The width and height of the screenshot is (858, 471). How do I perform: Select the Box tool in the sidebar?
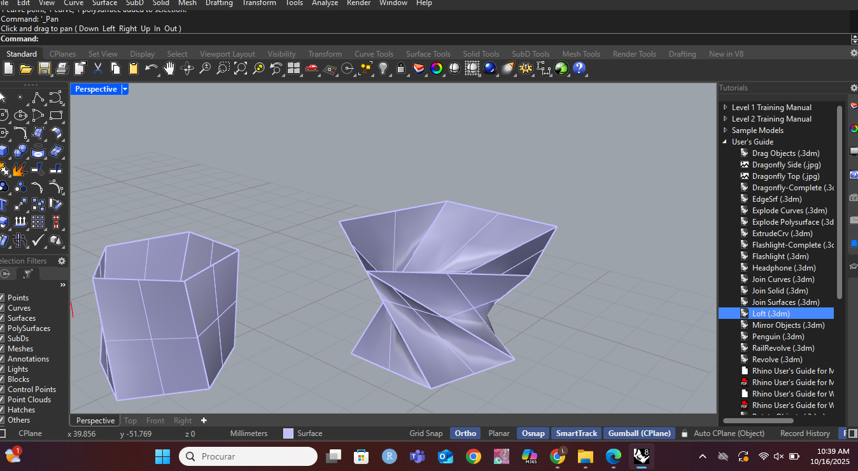tap(3, 151)
